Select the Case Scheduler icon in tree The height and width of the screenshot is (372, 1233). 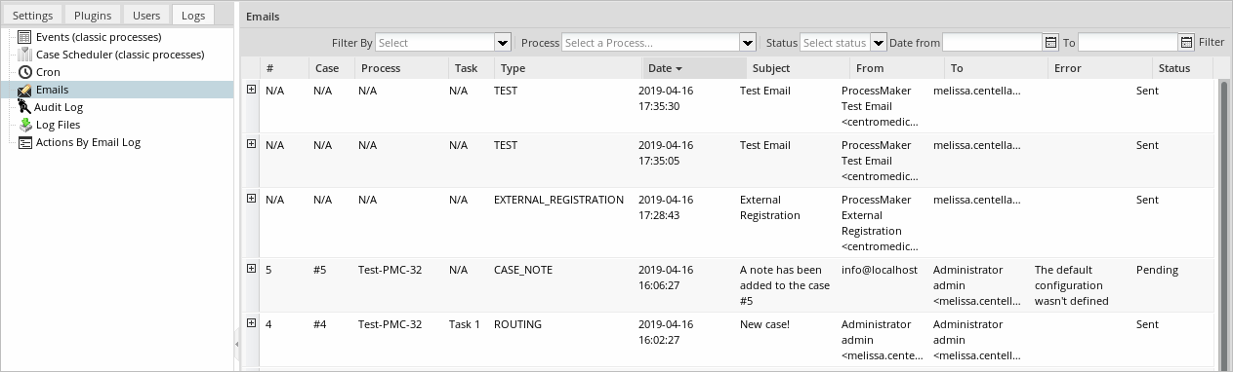(25, 55)
